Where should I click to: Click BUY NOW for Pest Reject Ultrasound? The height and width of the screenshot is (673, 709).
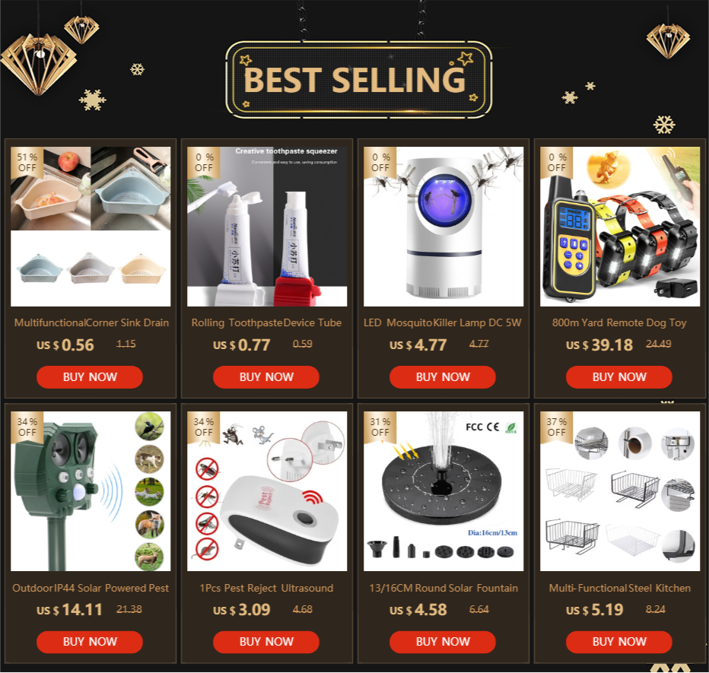(266, 642)
